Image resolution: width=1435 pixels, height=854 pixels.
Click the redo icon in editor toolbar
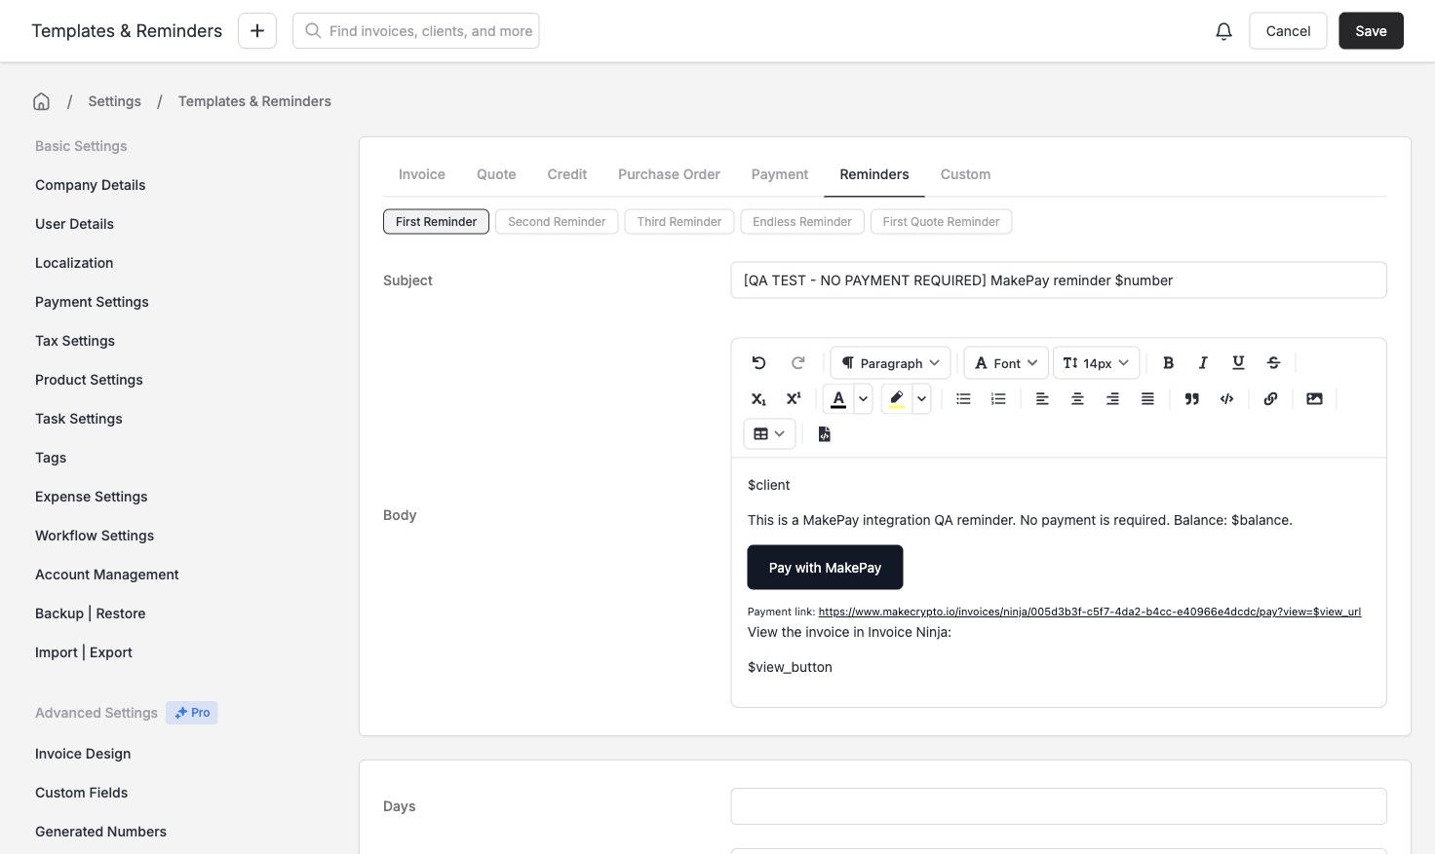(x=797, y=363)
